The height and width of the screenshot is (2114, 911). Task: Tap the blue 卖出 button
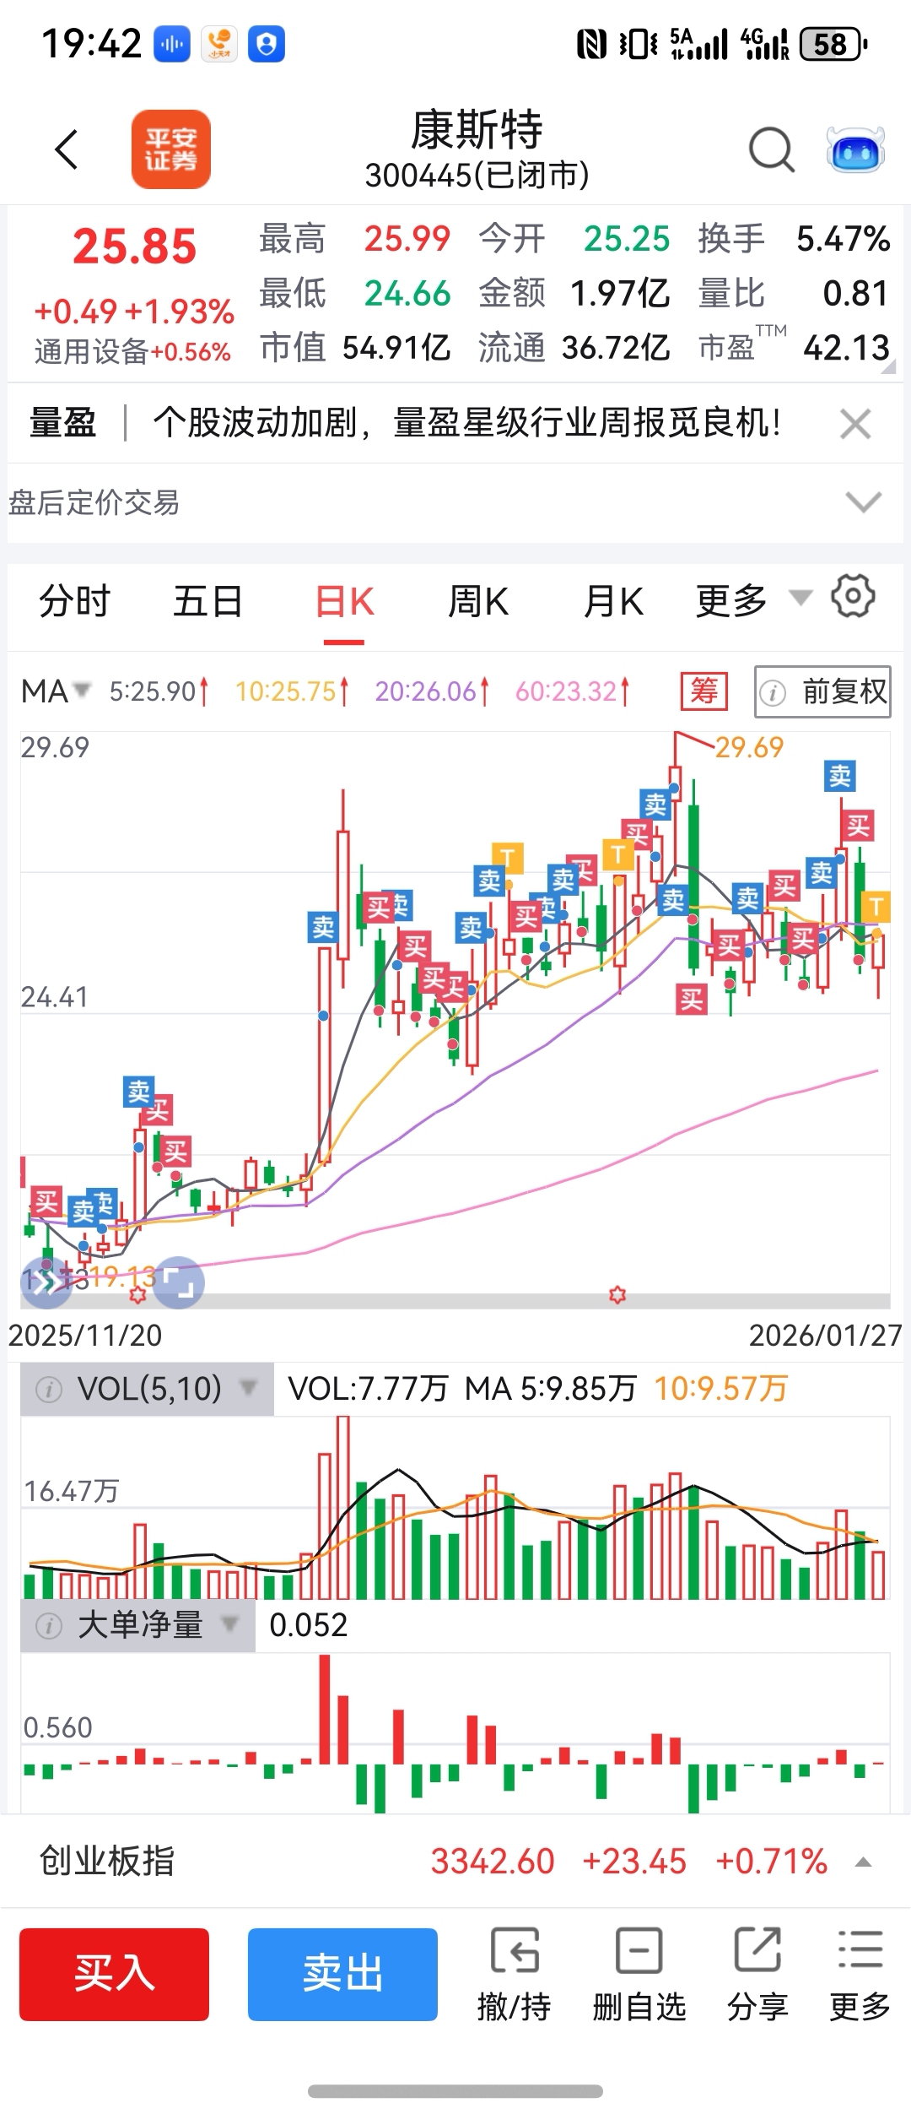(x=342, y=1974)
